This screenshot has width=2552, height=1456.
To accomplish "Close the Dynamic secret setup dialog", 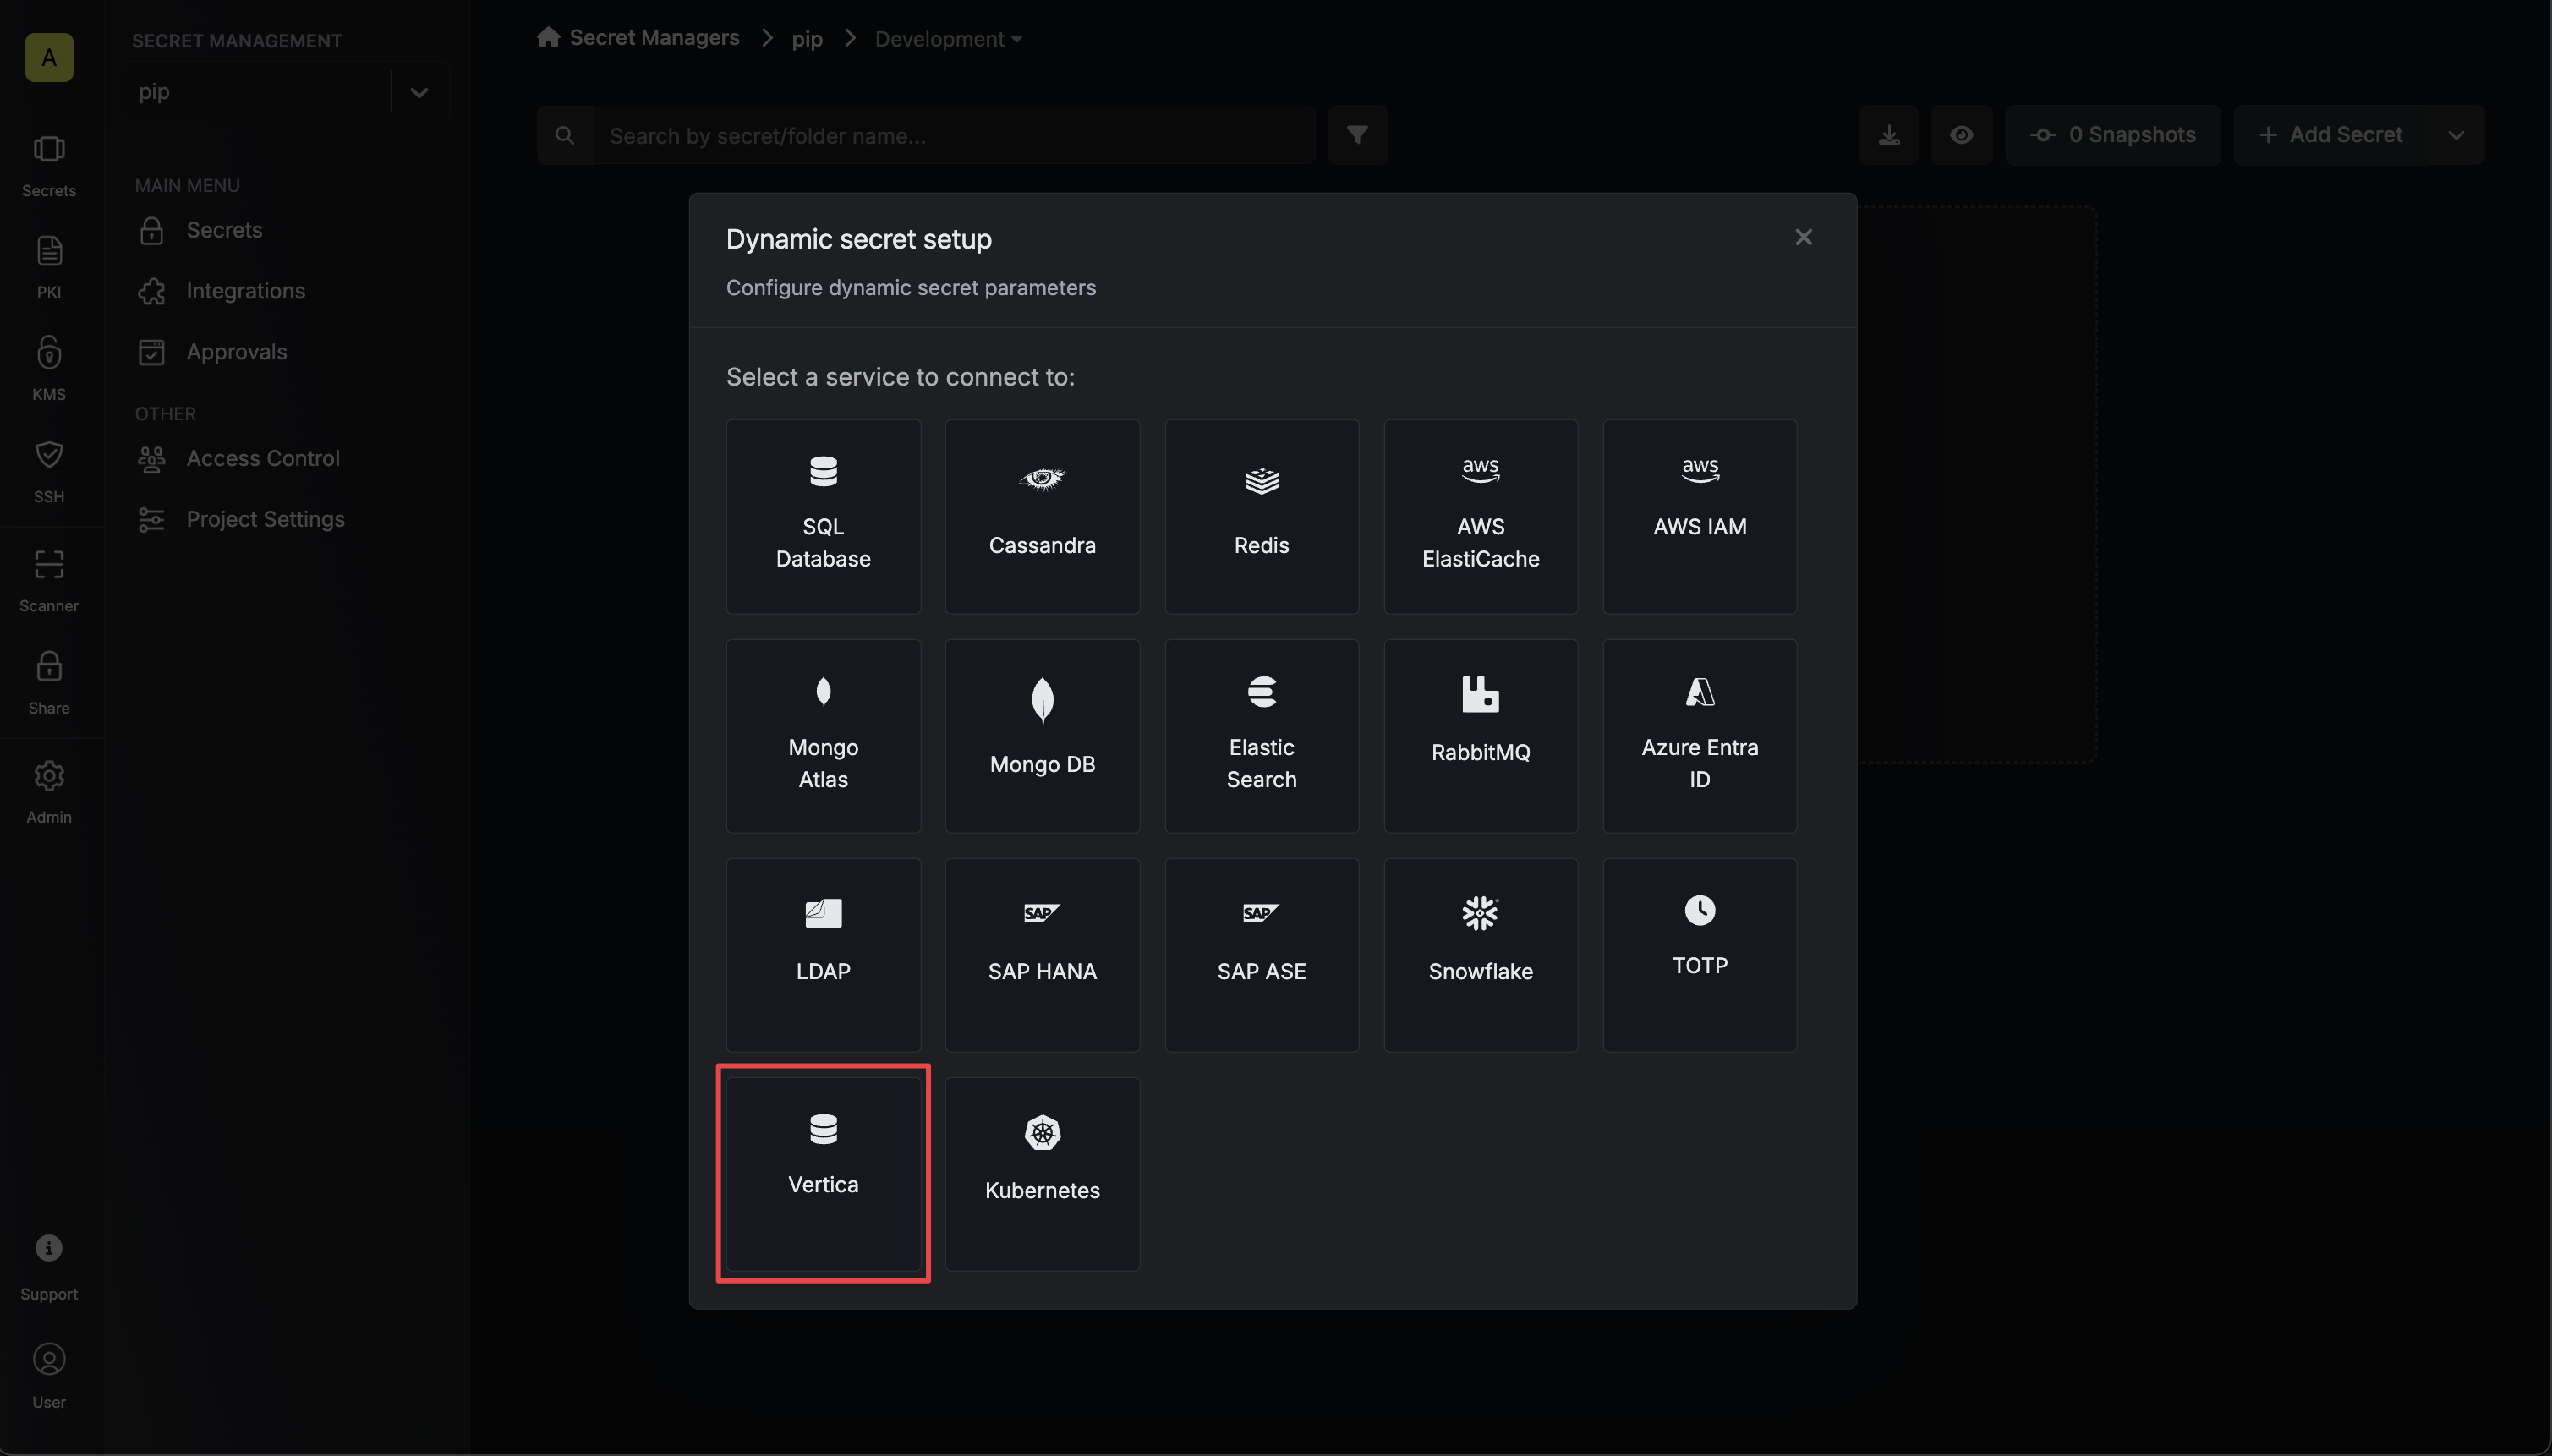I will pyautogui.click(x=1803, y=237).
